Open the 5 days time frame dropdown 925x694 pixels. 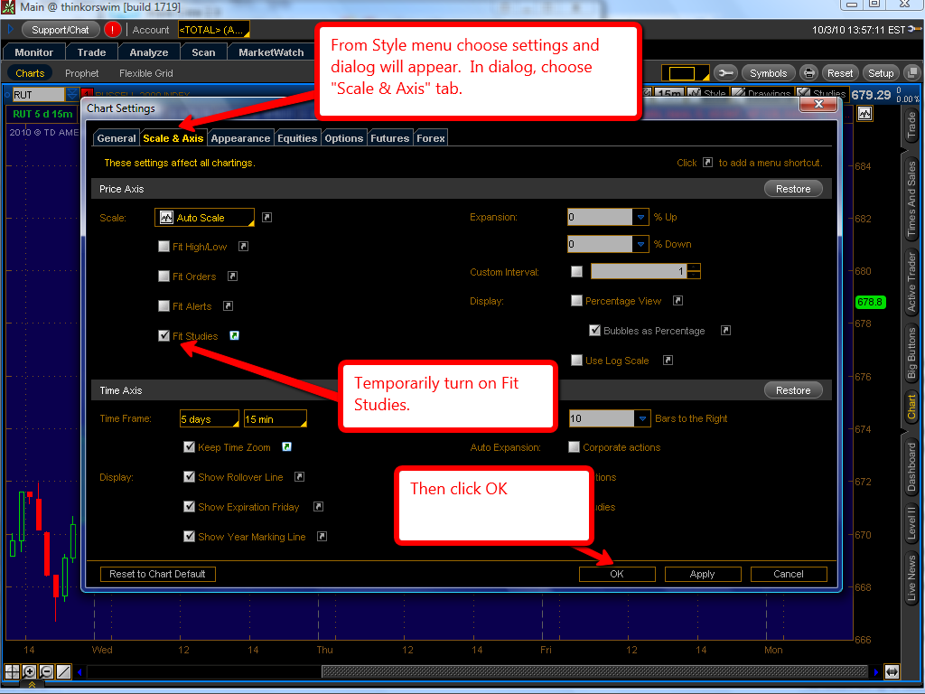(210, 419)
